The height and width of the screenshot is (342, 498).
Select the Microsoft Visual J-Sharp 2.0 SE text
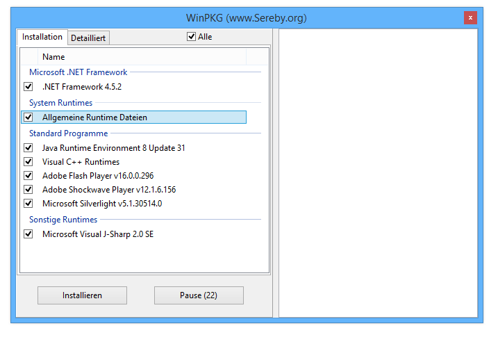(98, 234)
